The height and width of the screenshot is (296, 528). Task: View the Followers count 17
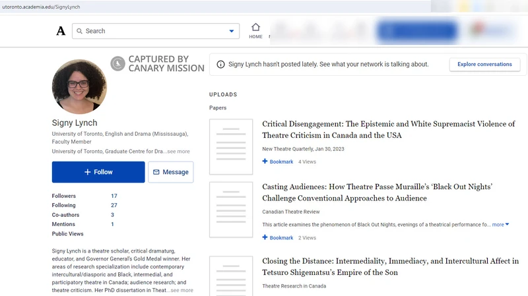click(x=114, y=196)
